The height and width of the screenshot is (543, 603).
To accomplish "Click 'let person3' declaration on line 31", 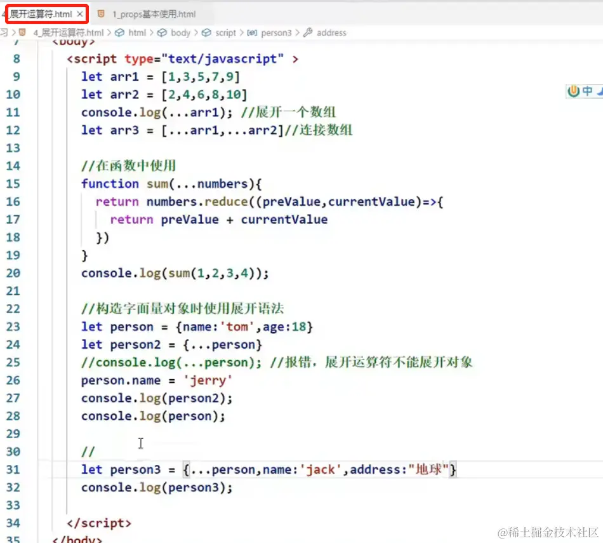I will (x=121, y=469).
